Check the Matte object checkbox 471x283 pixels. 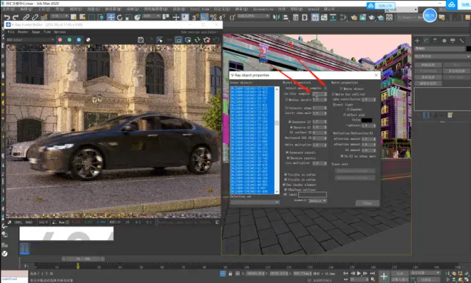(x=341, y=89)
